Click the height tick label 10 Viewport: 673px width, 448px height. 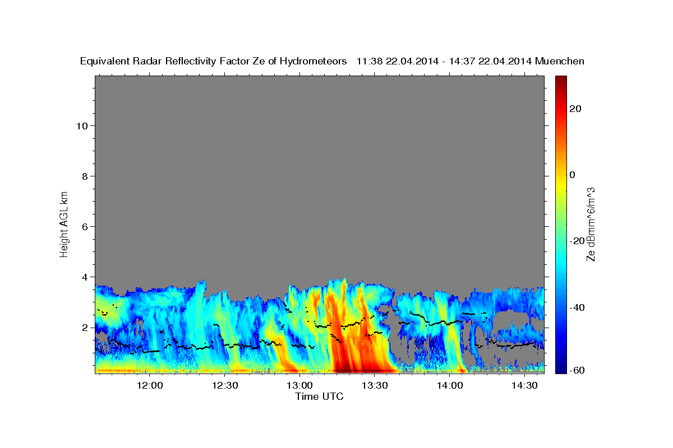pyautogui.click(x=81, y=125)
